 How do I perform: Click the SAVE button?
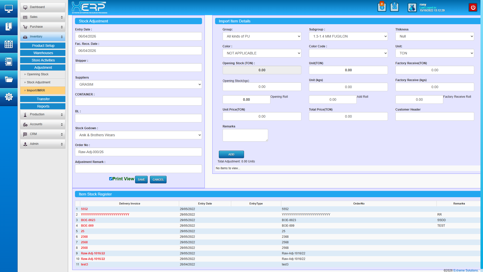coord(141,180)
